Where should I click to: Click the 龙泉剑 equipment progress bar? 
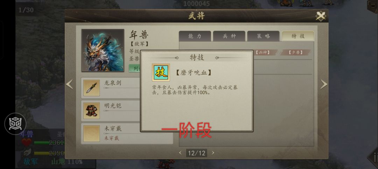122,88
